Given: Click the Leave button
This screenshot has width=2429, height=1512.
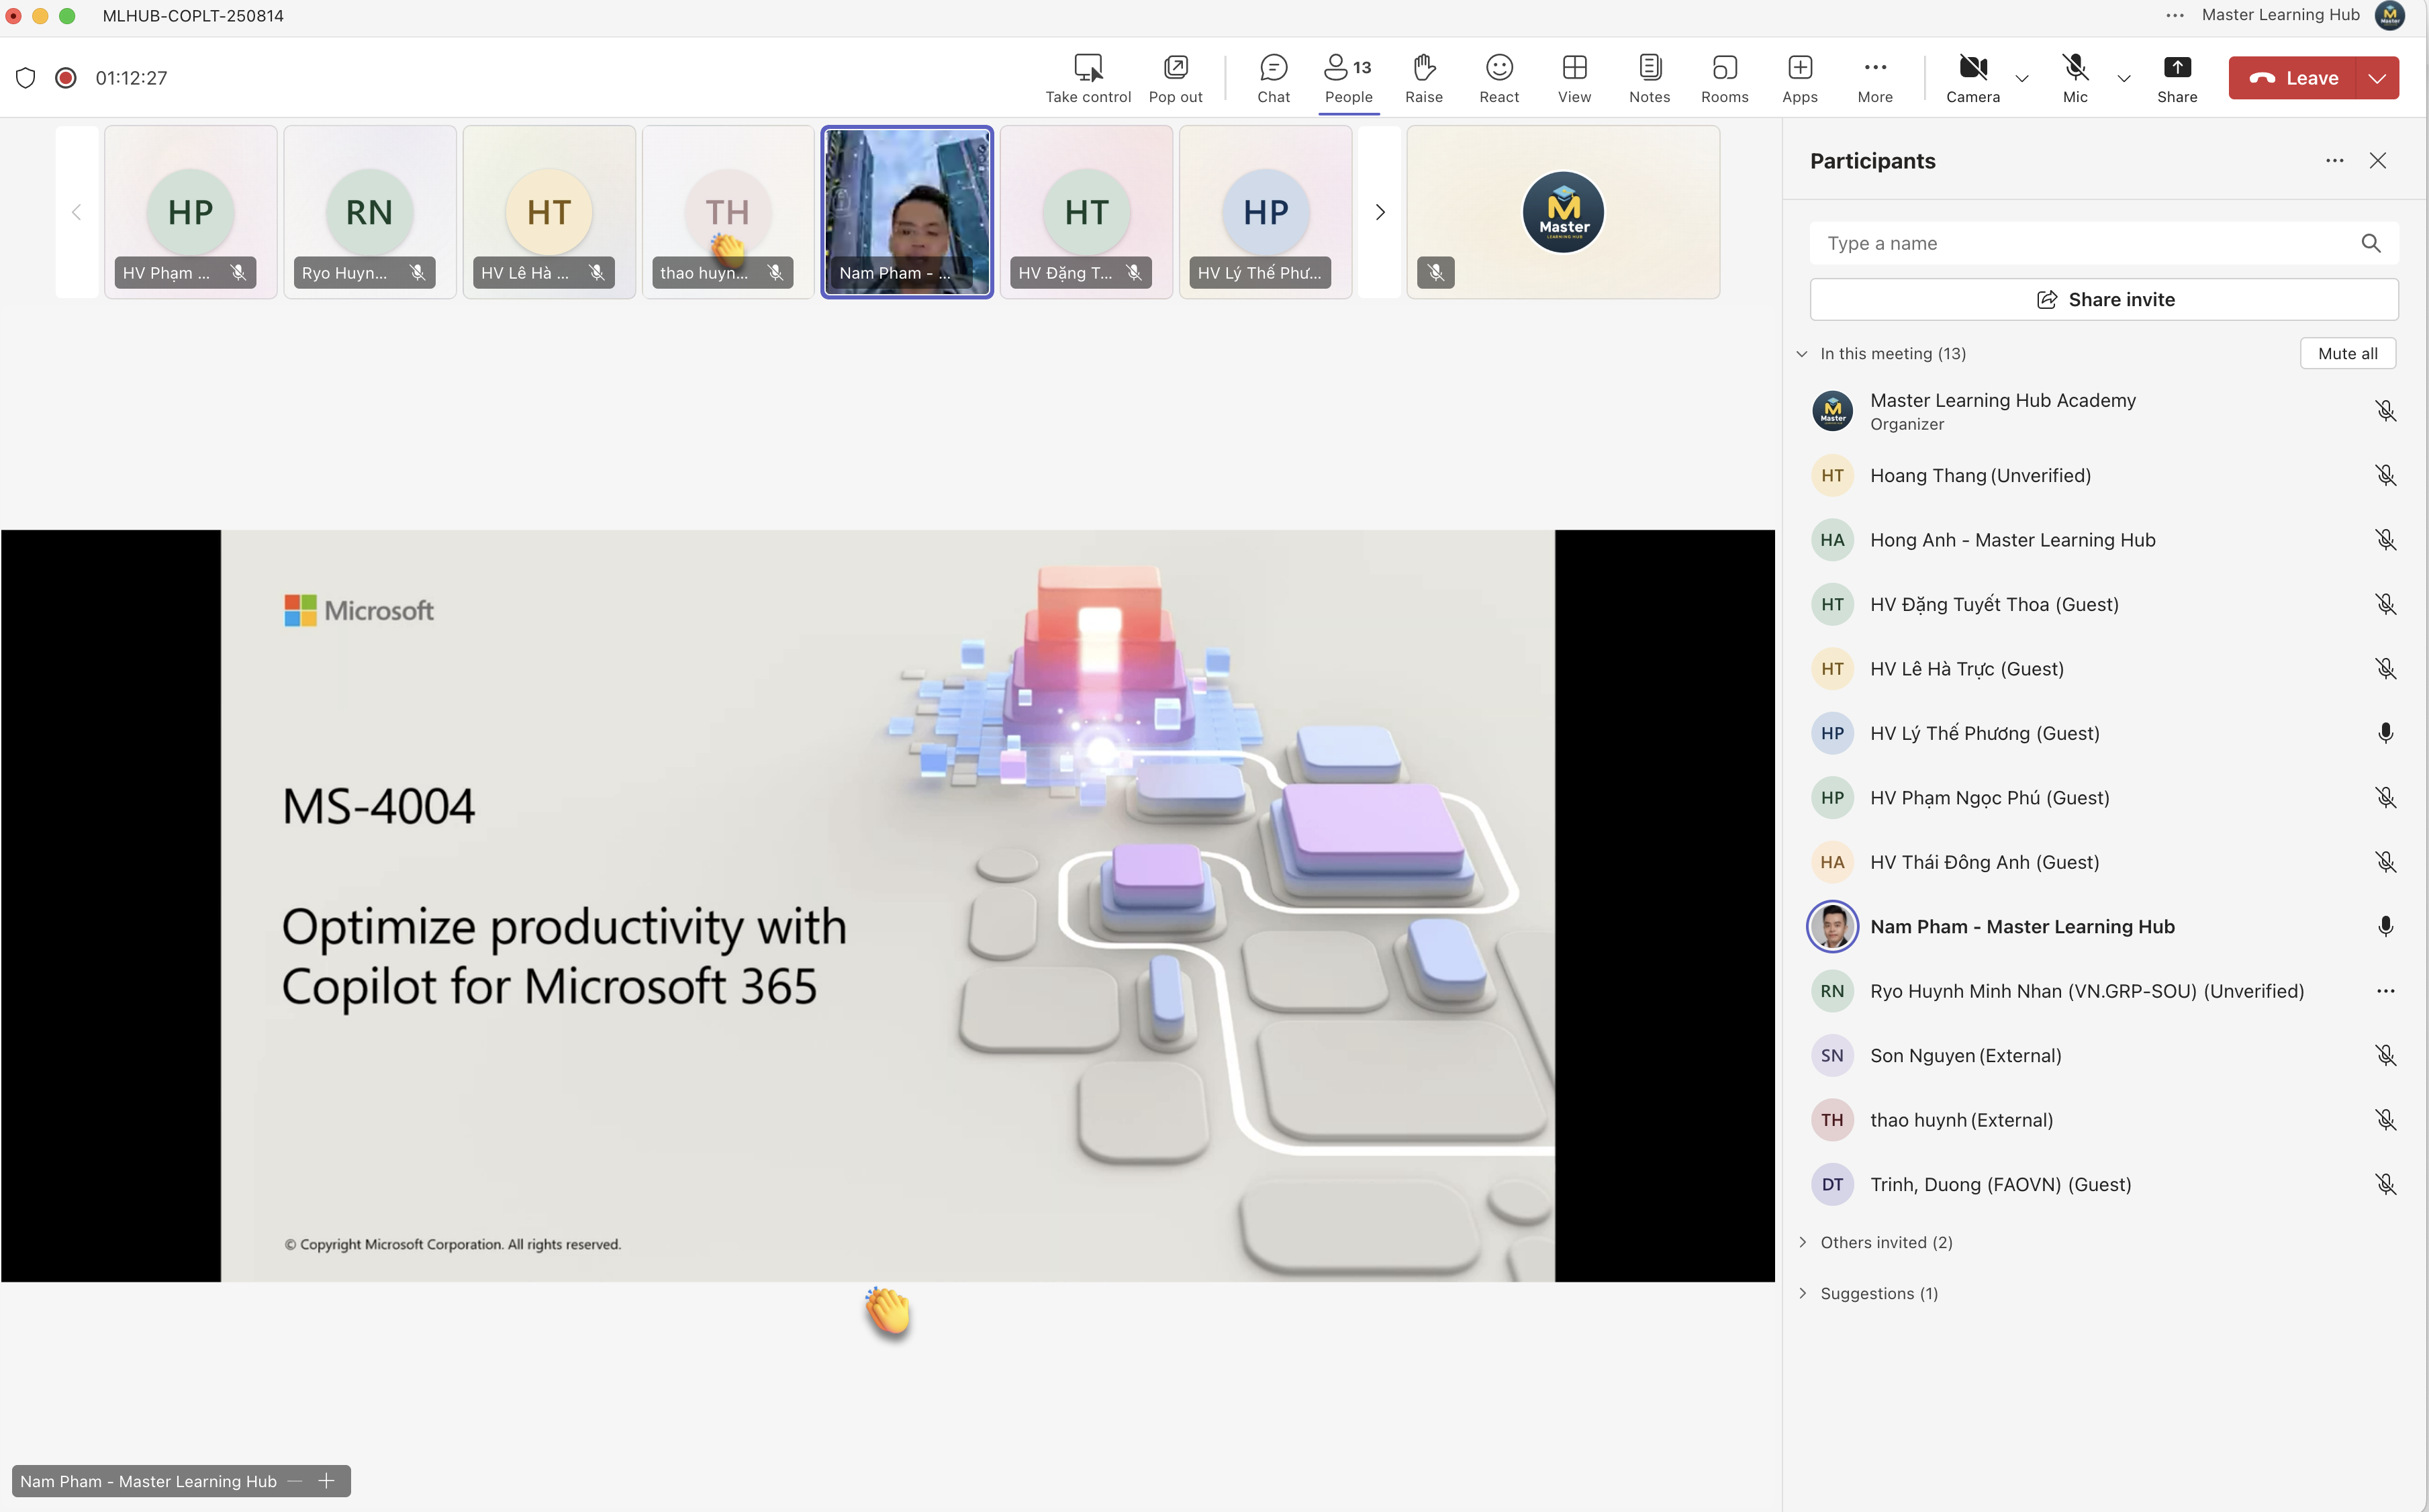Looking at the screenshot, I should [x=2292, y=78].
